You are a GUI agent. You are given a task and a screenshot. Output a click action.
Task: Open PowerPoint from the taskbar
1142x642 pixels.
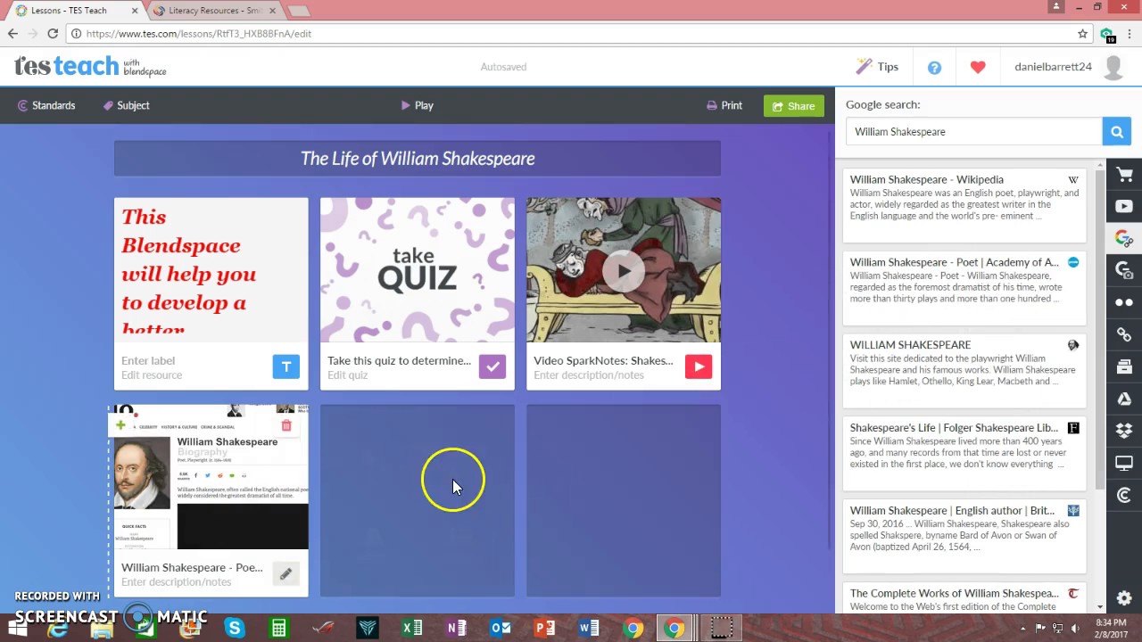tap(544, 629)
